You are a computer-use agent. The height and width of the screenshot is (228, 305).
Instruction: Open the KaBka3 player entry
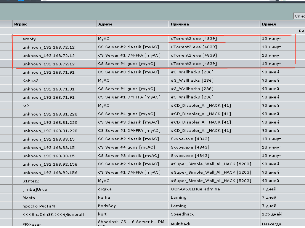coord(30,81)
